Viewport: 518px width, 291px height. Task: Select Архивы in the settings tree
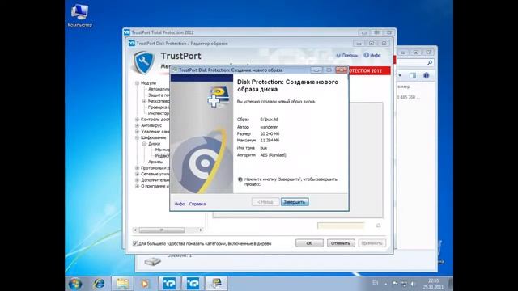(155, 162)
